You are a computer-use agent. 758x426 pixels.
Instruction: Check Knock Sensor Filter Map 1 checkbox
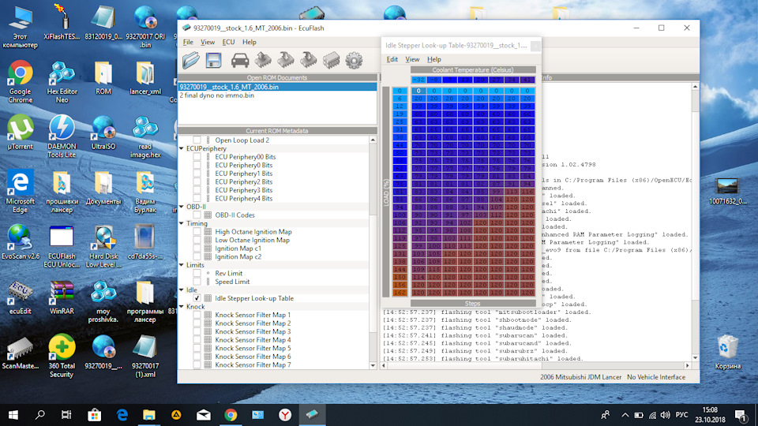point(197,315)
